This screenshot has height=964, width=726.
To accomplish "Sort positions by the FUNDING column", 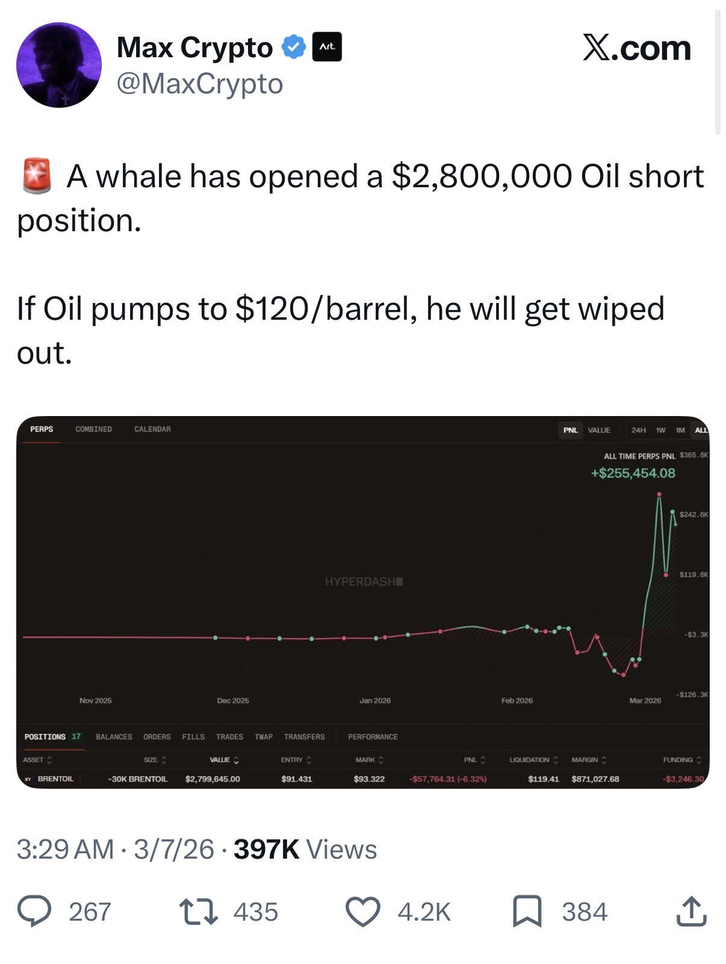I will click(x=681, y=760).
